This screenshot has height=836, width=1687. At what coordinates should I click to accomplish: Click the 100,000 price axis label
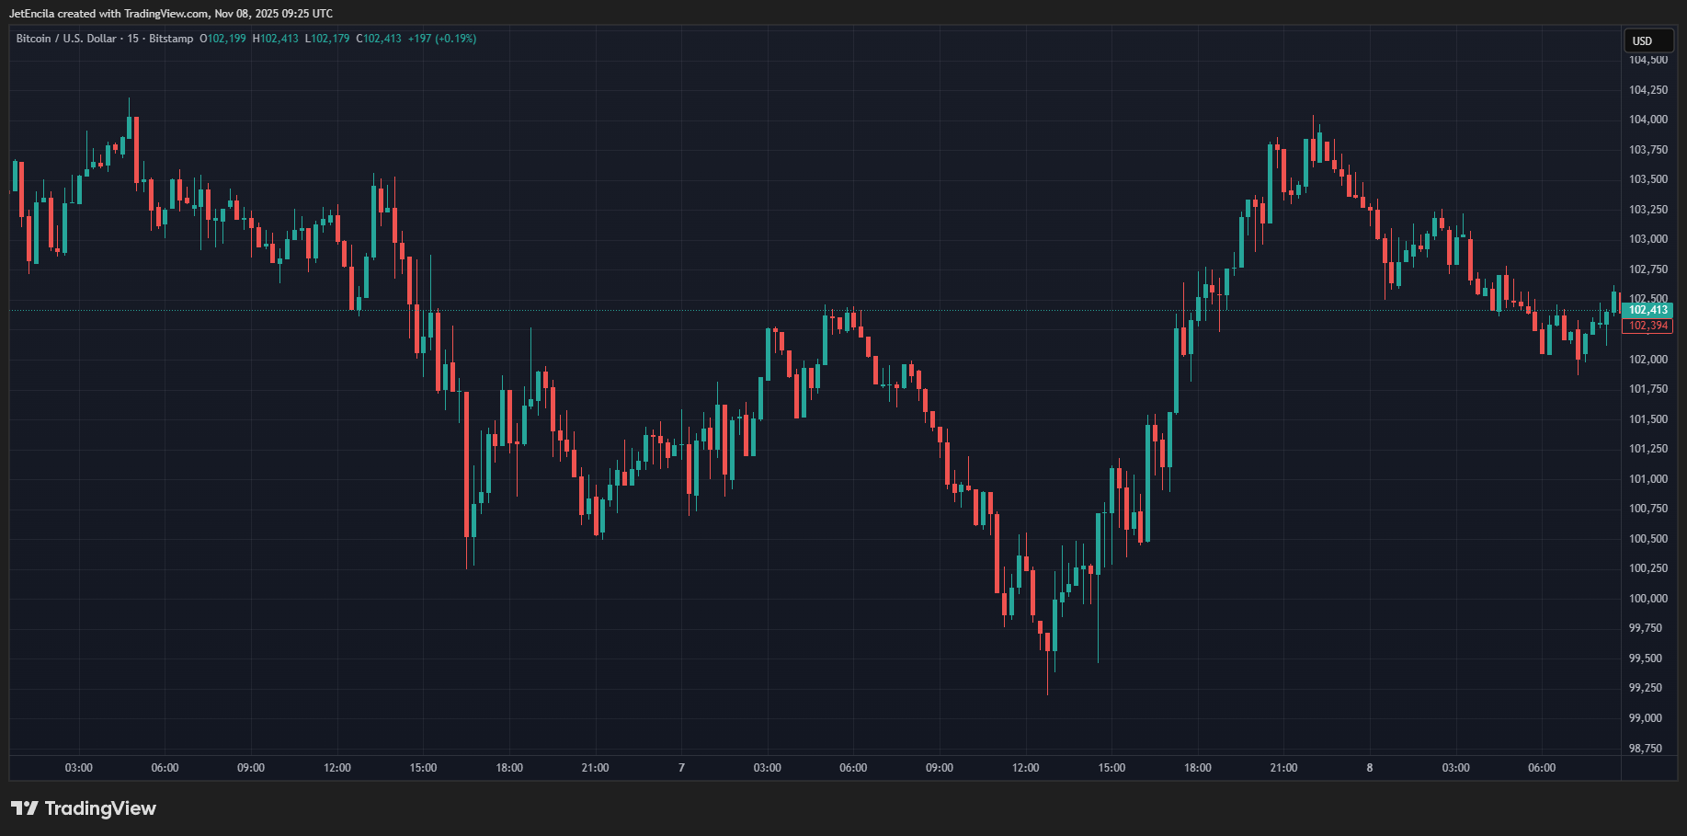(x=1647, y=599)
